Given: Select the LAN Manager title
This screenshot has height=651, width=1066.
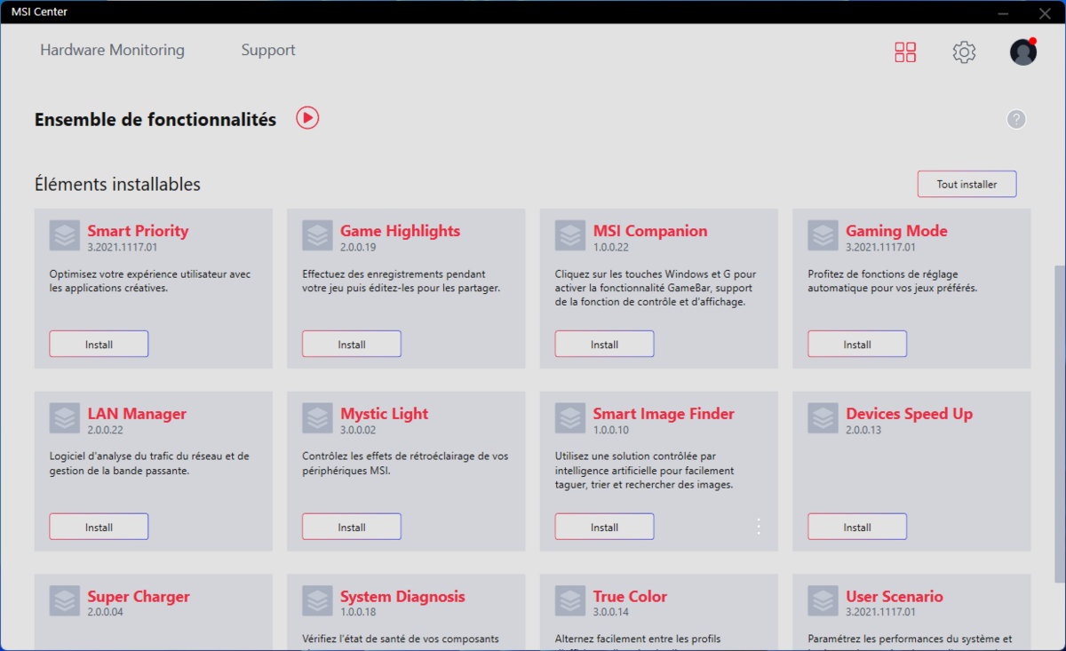Looking at the screenshot, I should (x=137, y=414).
